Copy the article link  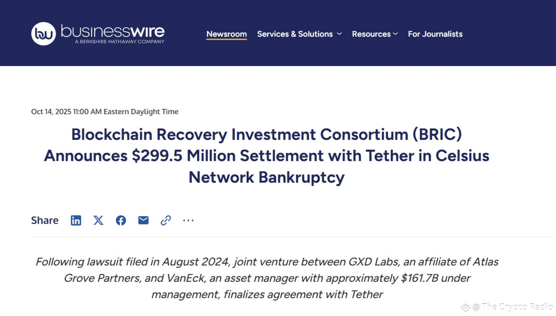tap(166, 220)
